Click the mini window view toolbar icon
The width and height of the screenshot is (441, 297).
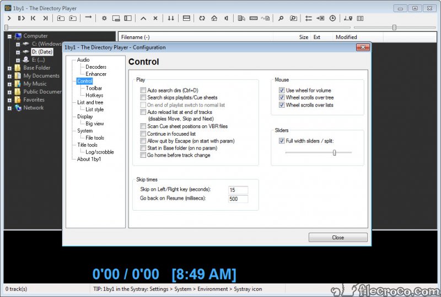coord(116,18)
